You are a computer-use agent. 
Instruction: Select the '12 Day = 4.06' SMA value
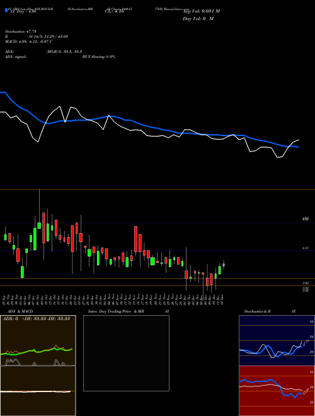(23, 11)
